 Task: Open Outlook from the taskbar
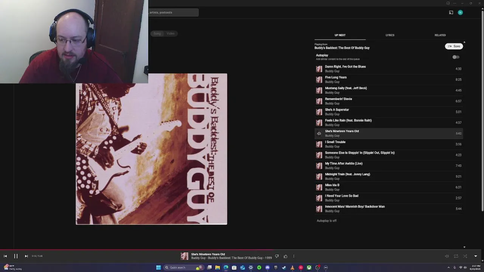tap(242, 267)
